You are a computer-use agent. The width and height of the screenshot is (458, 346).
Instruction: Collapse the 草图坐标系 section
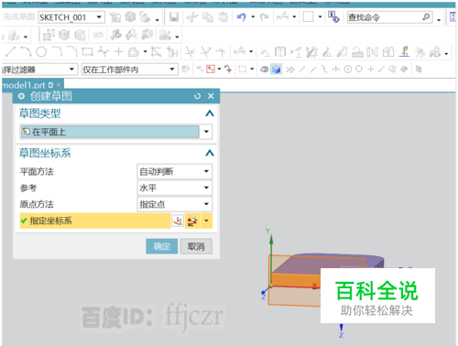tap(210, 153)
